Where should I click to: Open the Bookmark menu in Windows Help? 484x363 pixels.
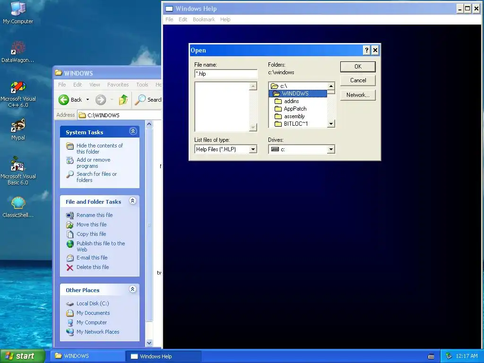click(204, 19)
